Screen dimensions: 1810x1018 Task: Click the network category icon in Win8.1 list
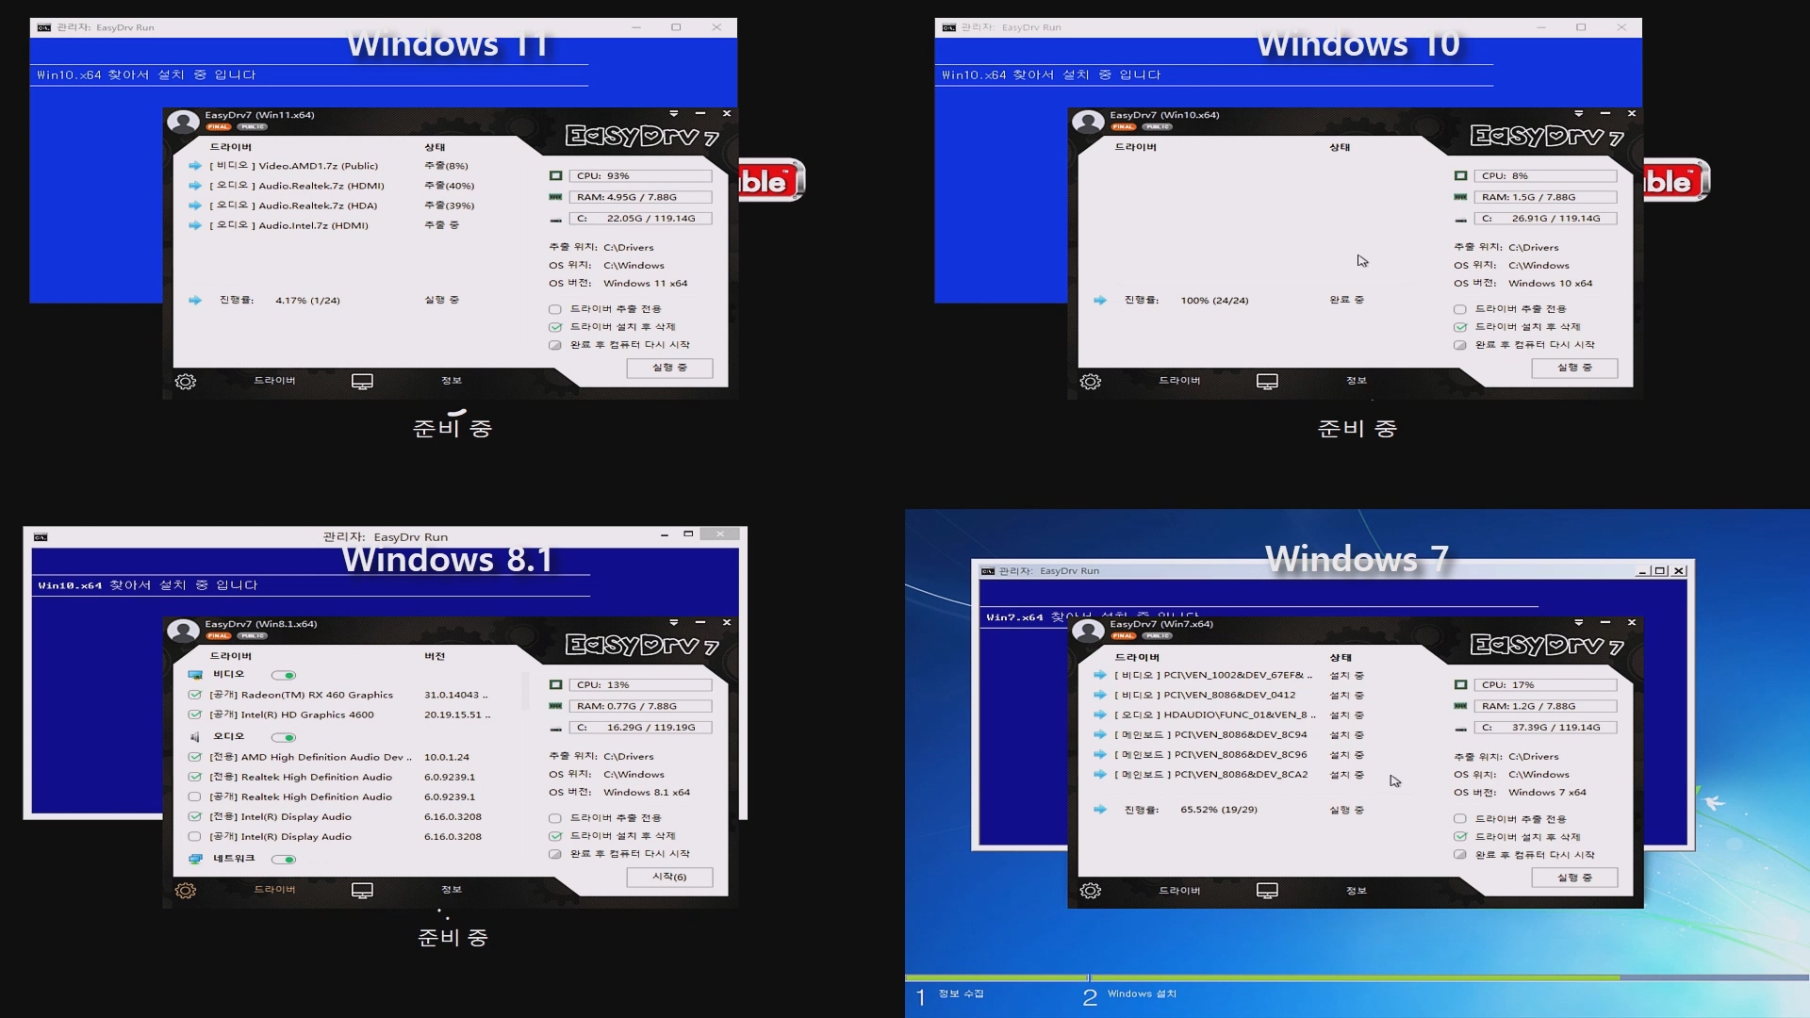(x=195, y=860)
